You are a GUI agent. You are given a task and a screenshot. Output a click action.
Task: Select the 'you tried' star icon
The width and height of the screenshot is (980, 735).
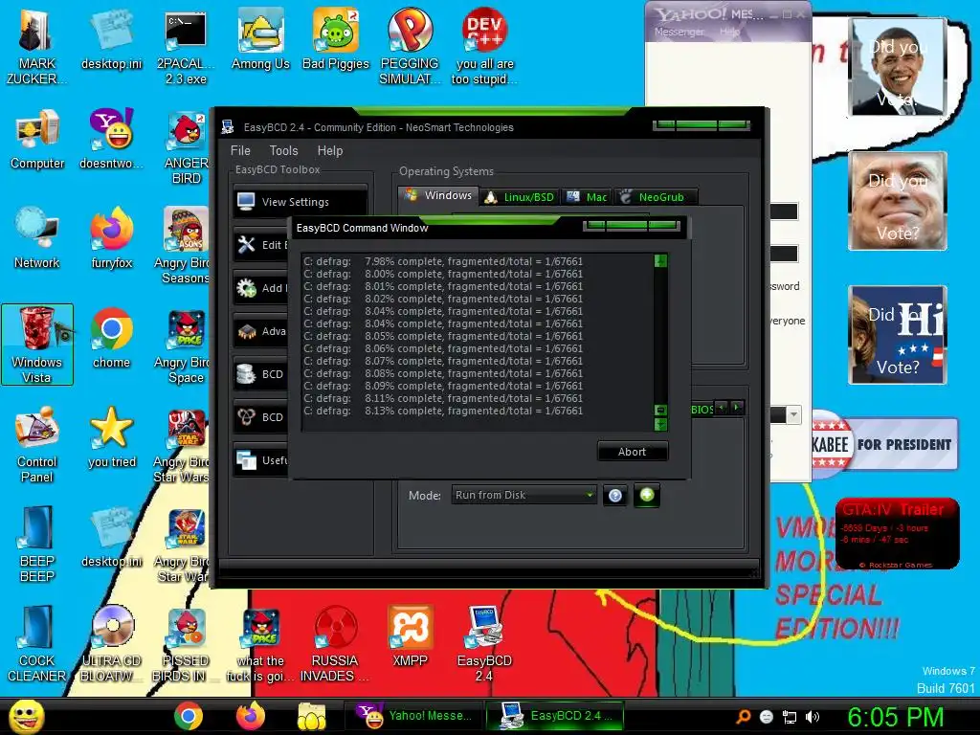click(x=111, y=436)
